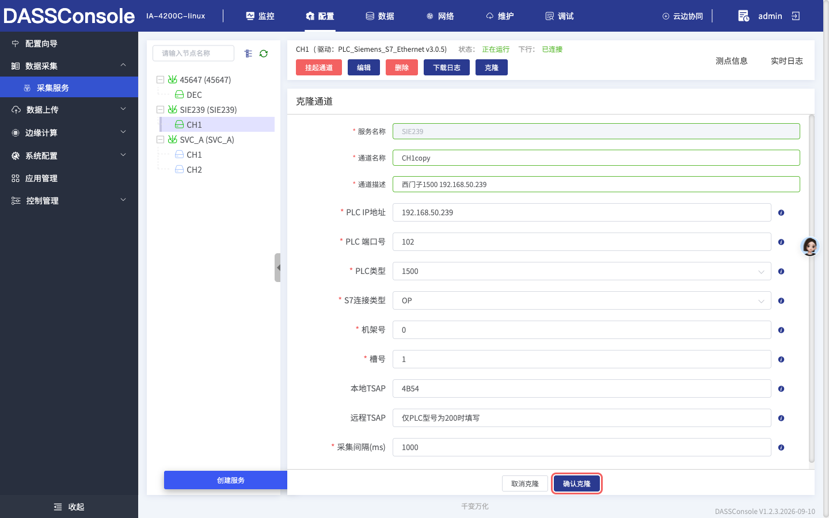
Task: Select CH1 under SVC_A in tree
Action: tap(194, 154)
